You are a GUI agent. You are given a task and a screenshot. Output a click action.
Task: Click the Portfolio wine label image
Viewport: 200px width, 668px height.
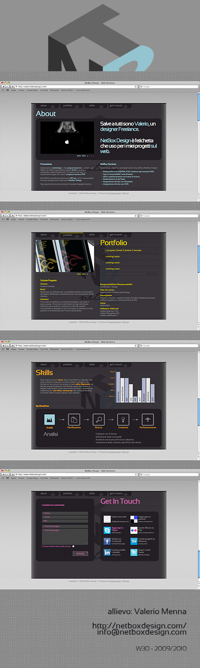65,256
